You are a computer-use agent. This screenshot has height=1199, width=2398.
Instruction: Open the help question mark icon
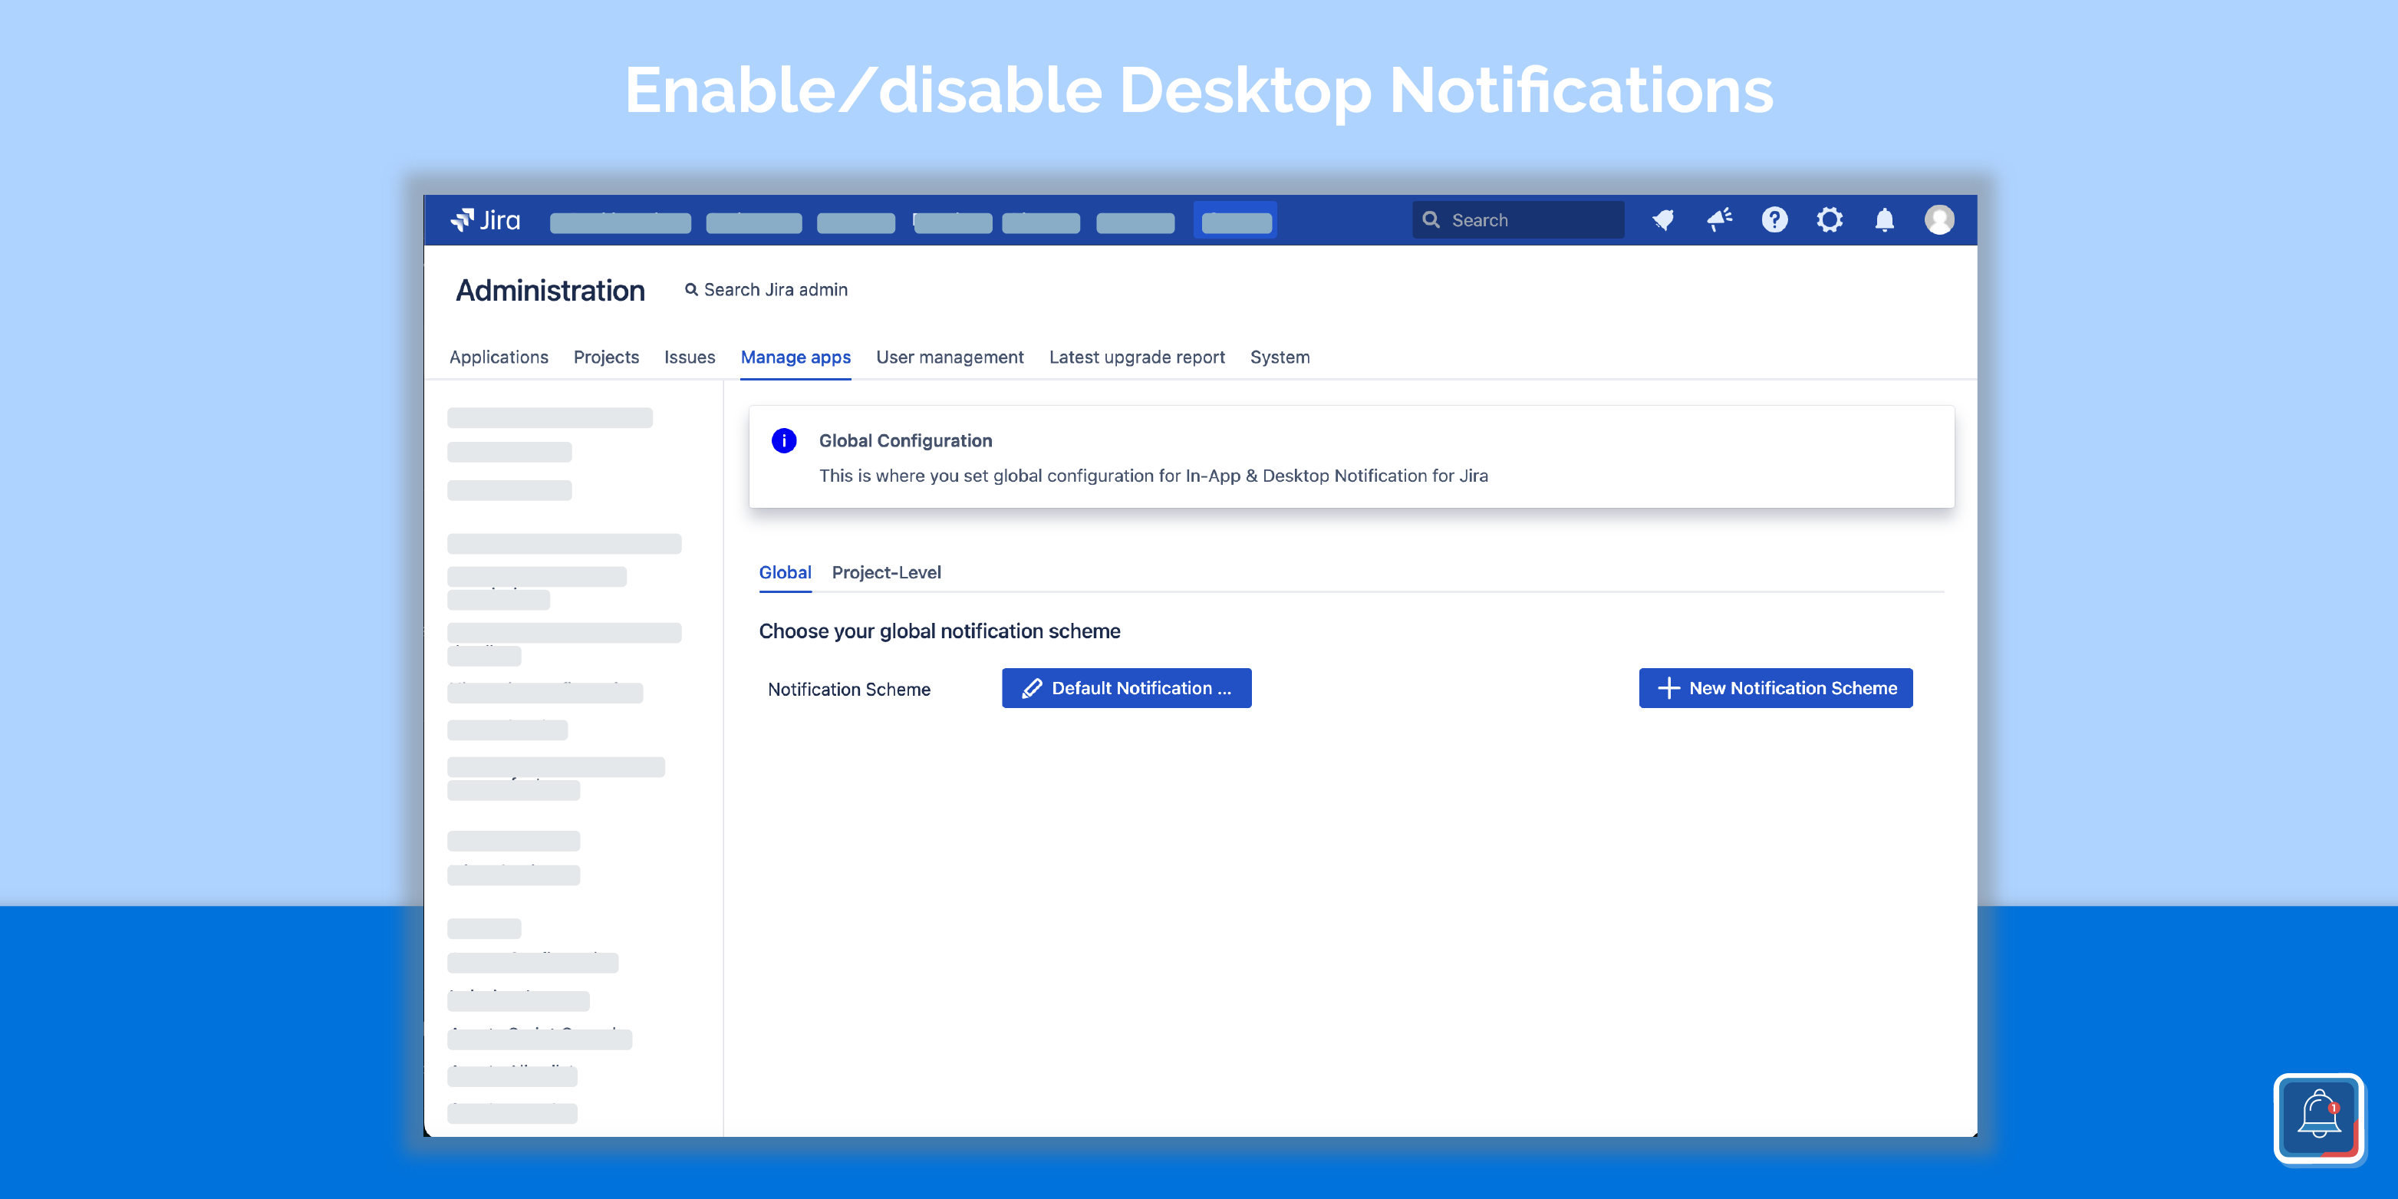[1774, 219]
